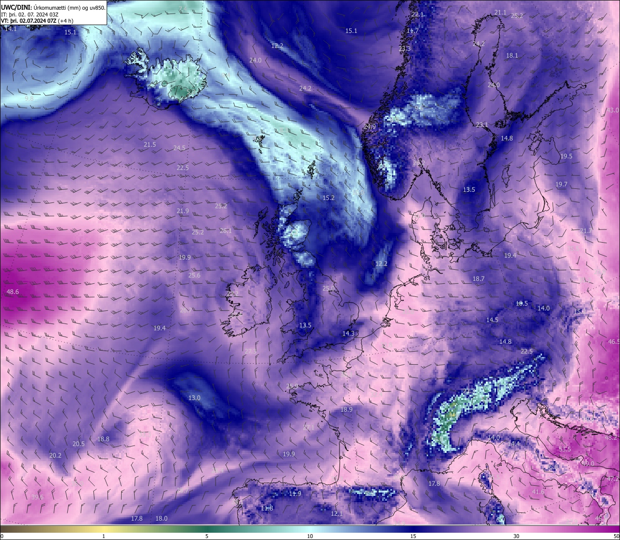Click the 19.5 value label
Screen dimensions: 620x540
tap(566, 156)
